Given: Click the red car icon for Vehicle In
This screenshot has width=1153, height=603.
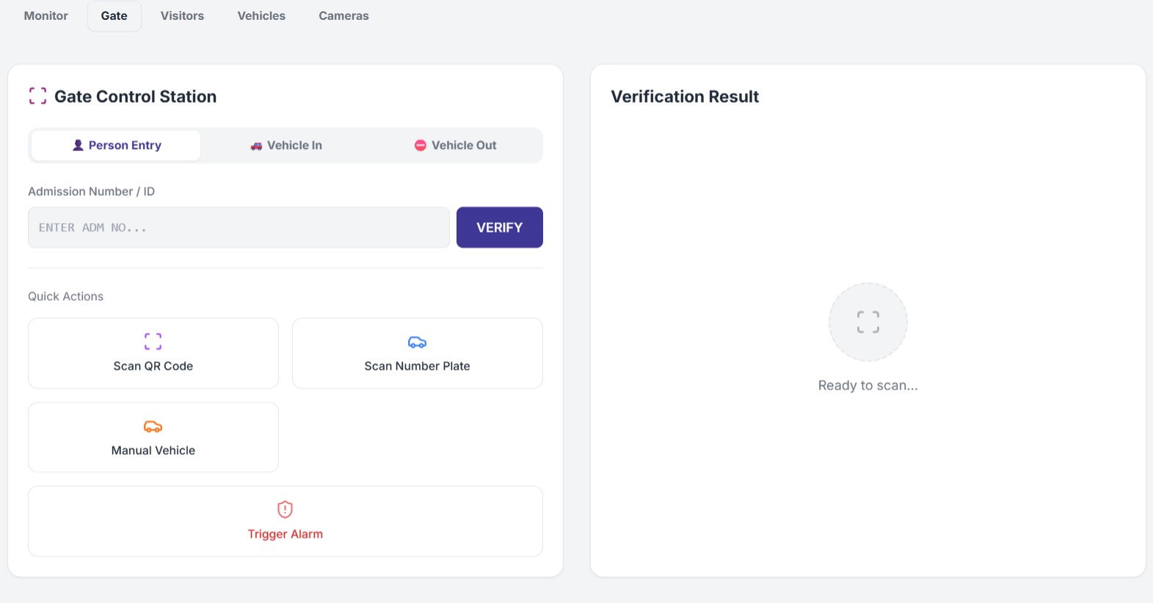Looking at the screenshot, I should (x=256, y=146).
